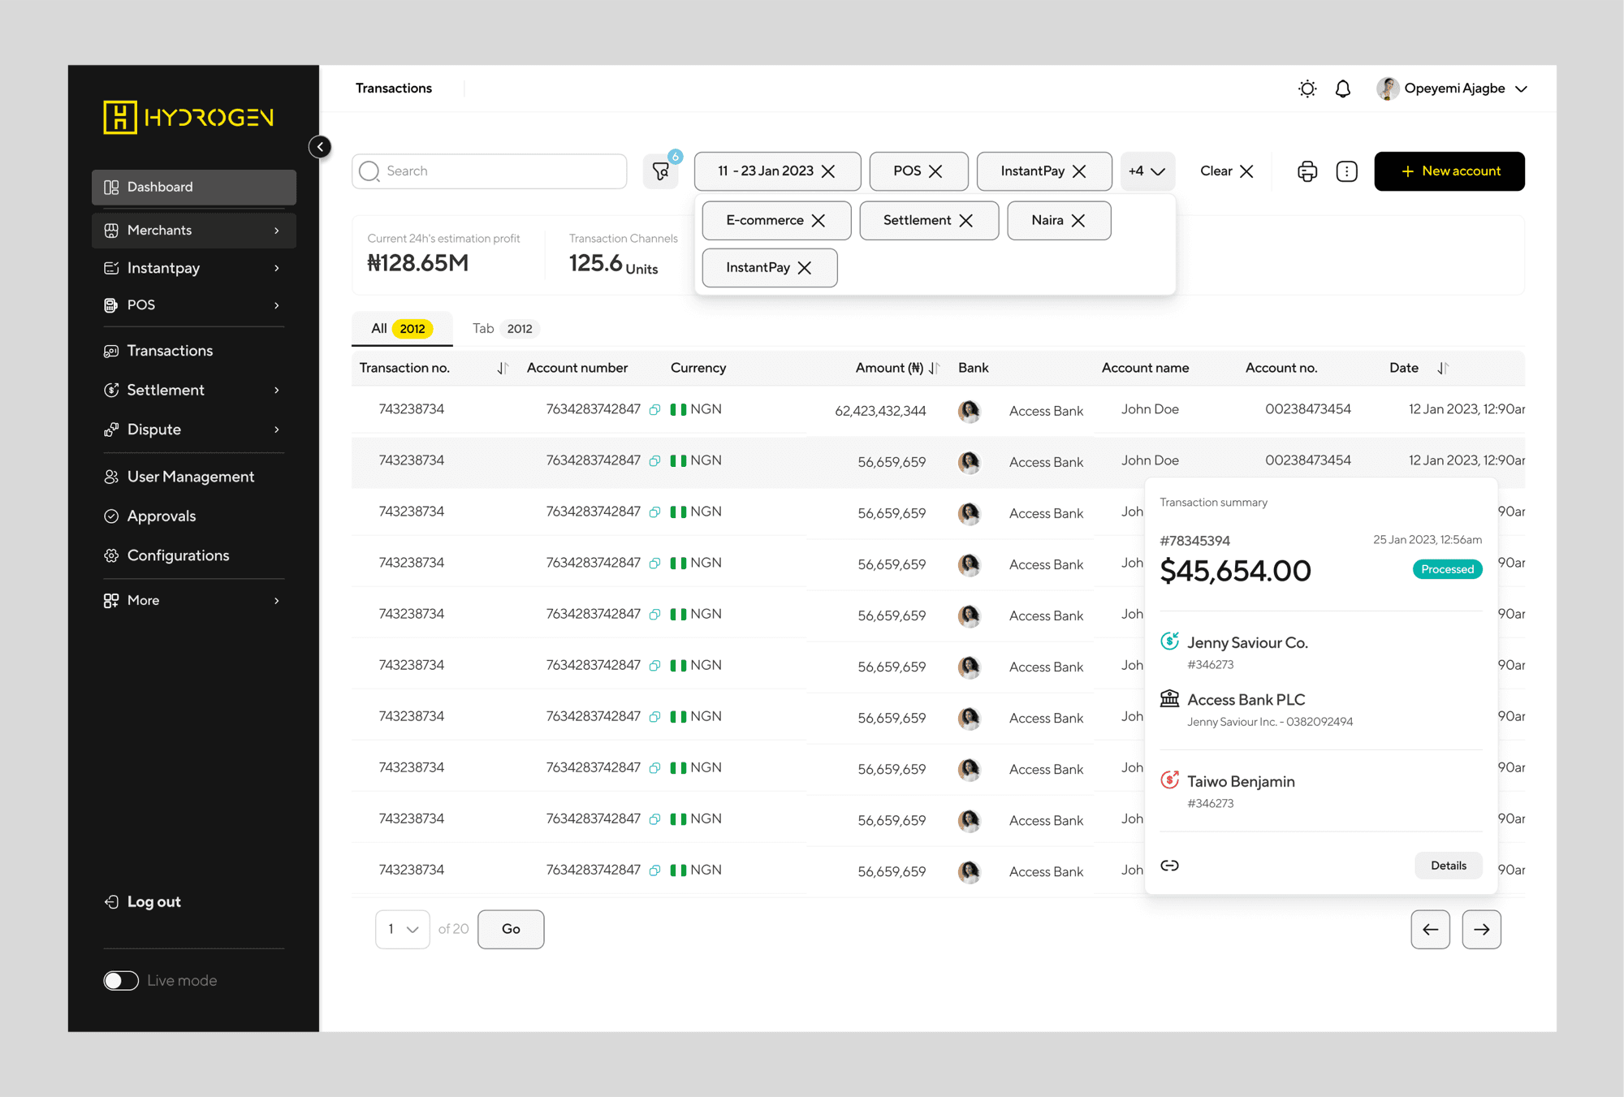
Task: Switch to the Tab 2012 tab
Action: click(x=505, y=329)
